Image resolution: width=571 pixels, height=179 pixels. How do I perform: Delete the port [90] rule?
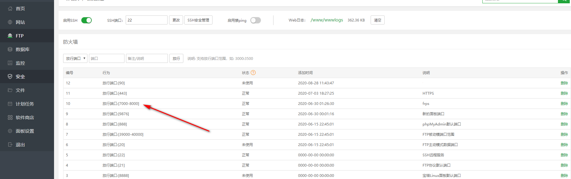click(x=564, y=83)
